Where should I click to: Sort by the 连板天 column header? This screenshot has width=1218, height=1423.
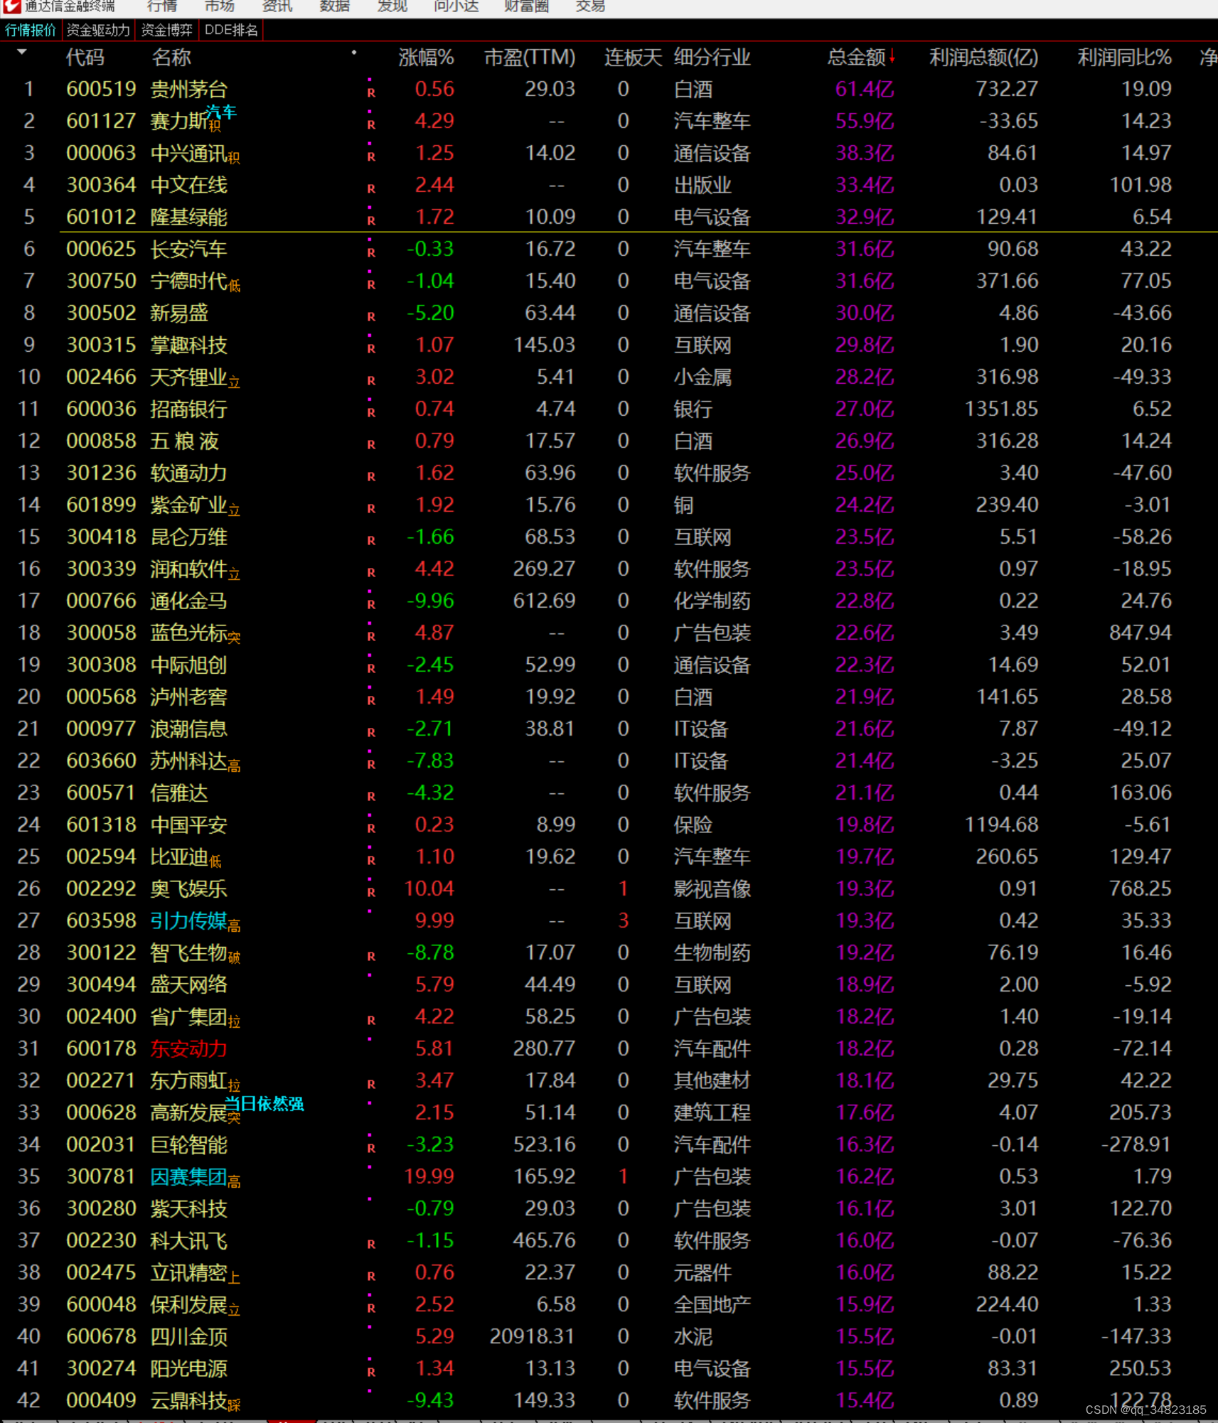pos(633,57)
